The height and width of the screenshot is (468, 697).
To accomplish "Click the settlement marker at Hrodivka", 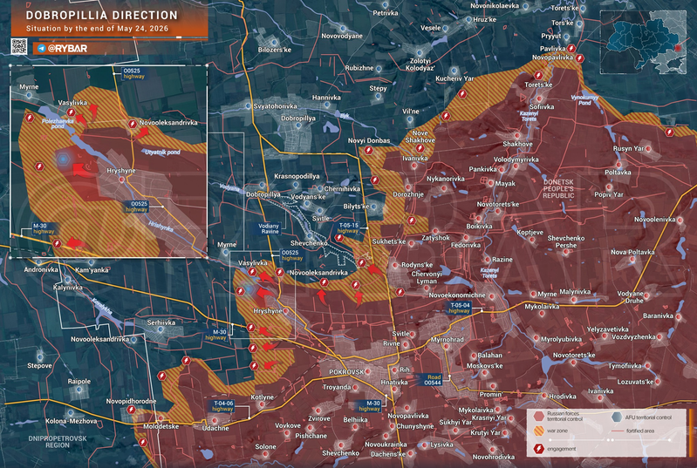I will 544,396.
